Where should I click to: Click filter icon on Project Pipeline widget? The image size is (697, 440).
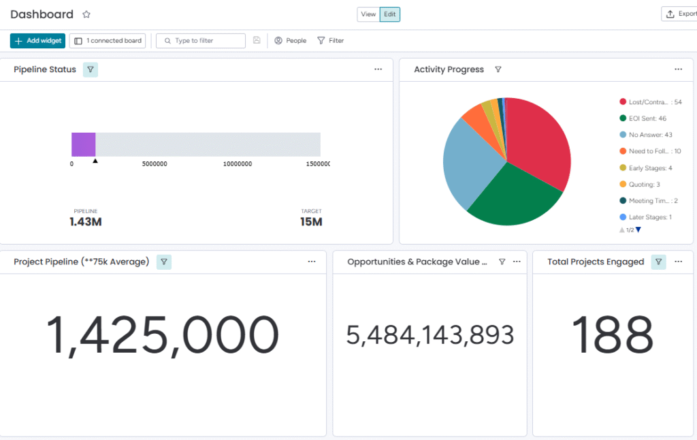click(x=164, y=262)
